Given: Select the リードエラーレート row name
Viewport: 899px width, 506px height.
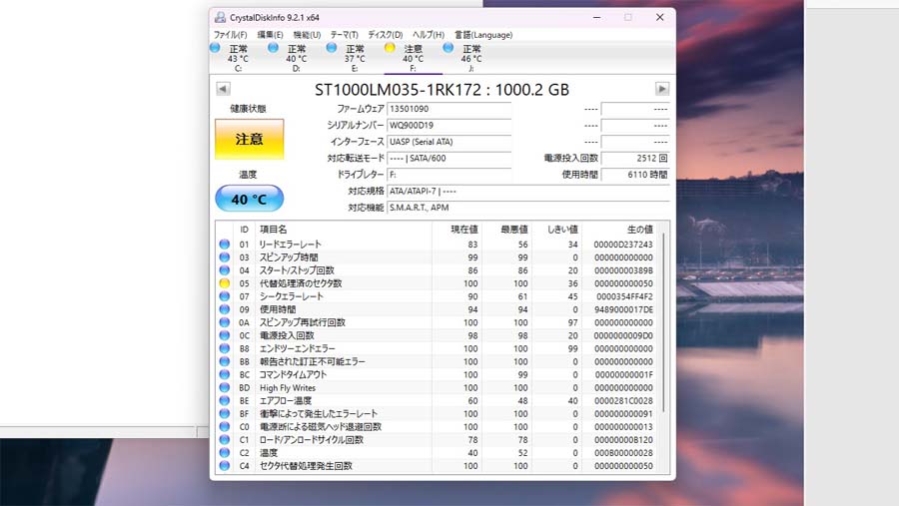Looking at the screenshot, I should tap(290, 245).
